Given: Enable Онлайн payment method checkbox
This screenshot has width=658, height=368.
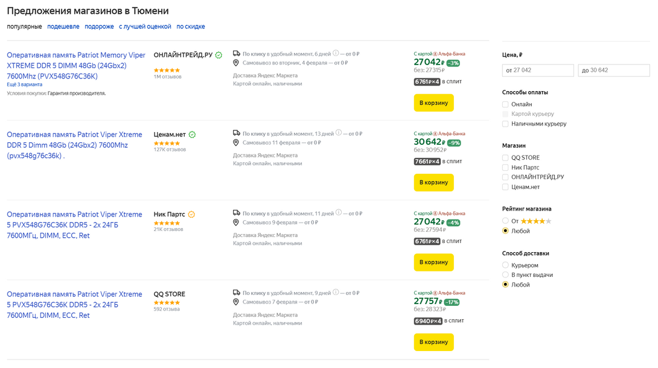Looking at the screenshot, I should point(505,104).
